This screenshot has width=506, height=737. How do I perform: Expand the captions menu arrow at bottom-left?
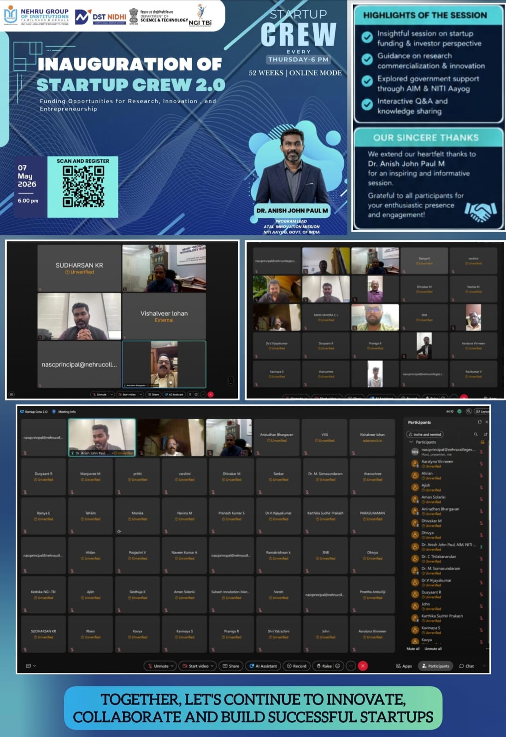click(35, 666)
